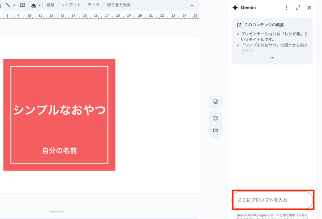Click the Gemini for Workspace disclaimer text
The height and width of the screenshot is (219, 322).
(x=272, y=216)
